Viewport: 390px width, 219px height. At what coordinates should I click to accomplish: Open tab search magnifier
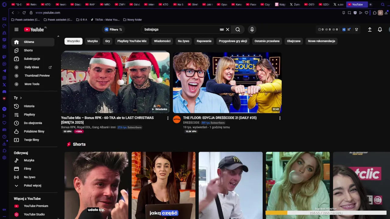(x=383, y=5)
